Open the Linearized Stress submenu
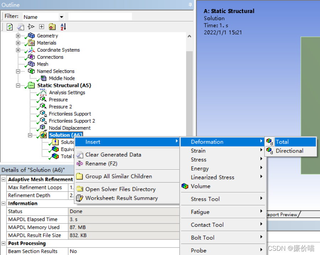The image size is (320, 255). click(223, 177)
